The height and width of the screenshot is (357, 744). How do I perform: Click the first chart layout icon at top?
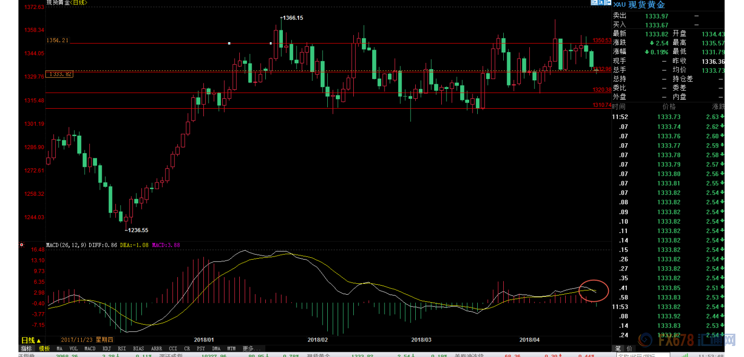point(594,2)
